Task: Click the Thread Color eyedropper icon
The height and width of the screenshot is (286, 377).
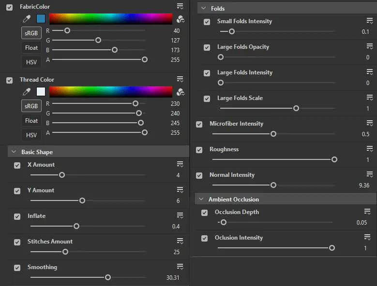Action: click(27, 92)
